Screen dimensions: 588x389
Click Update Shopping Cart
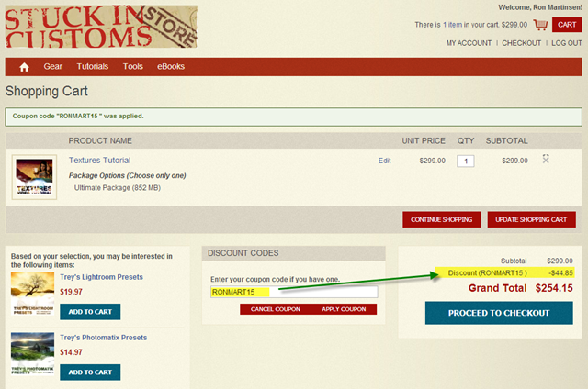[531, 219]
